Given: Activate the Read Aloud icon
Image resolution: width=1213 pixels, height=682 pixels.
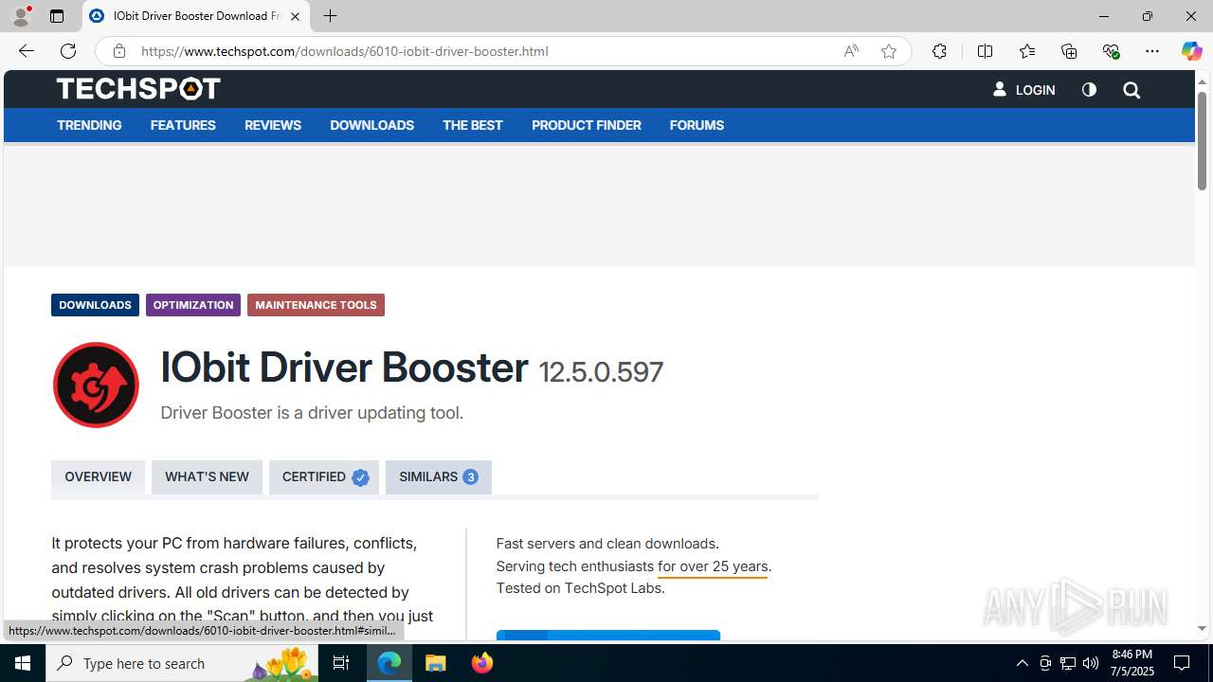Looking at the screenshot, I should tap(851, 51).
